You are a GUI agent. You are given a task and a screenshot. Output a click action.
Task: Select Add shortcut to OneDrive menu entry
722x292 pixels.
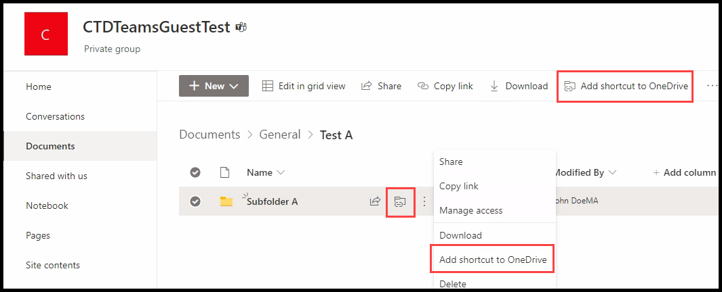tap(493, 260)
